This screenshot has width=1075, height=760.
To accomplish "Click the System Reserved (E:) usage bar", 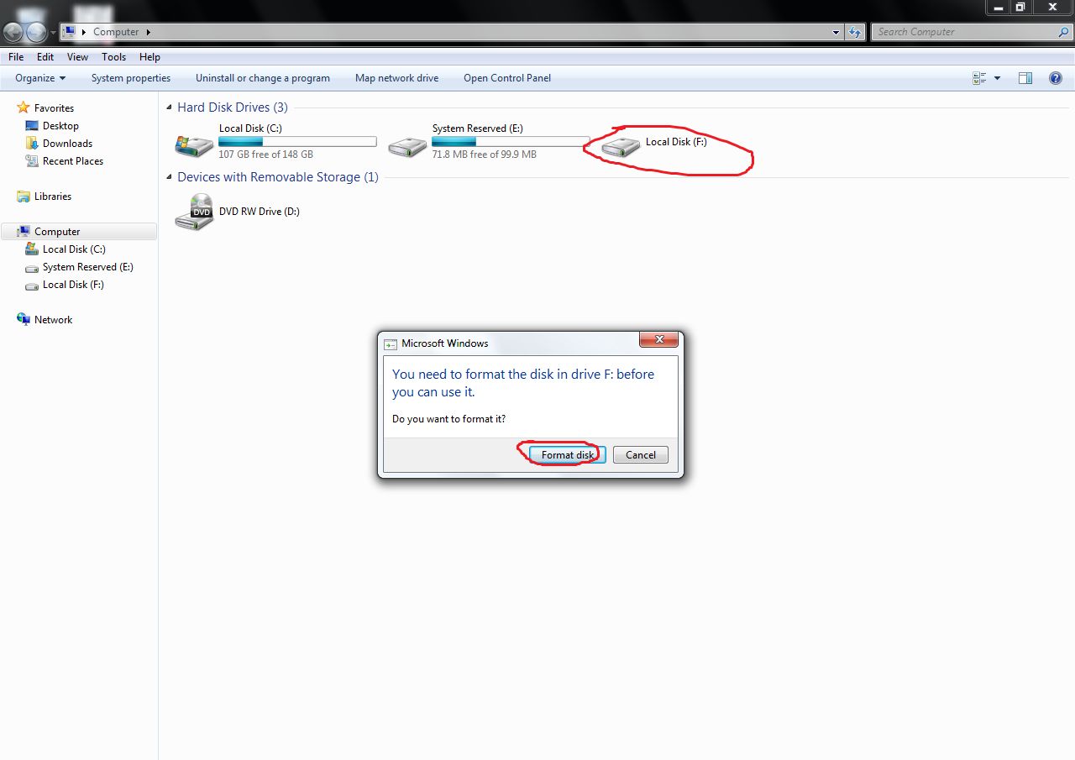I will (511, 142).
